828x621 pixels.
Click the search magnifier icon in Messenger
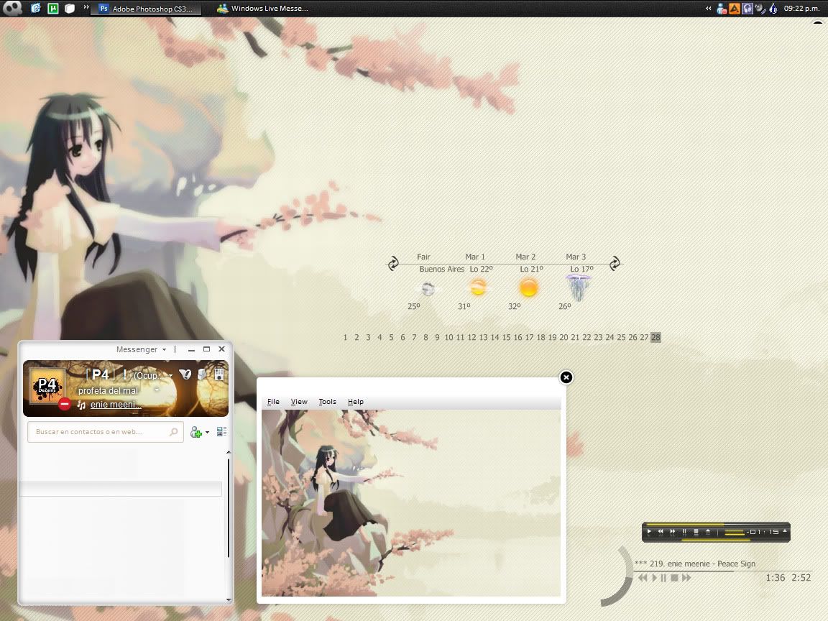coord(173,432)
